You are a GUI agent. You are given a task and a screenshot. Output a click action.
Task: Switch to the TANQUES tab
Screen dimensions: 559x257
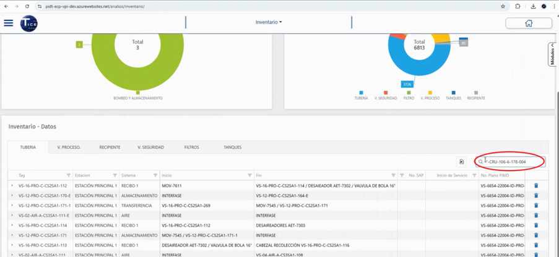(x=232, y=147)
